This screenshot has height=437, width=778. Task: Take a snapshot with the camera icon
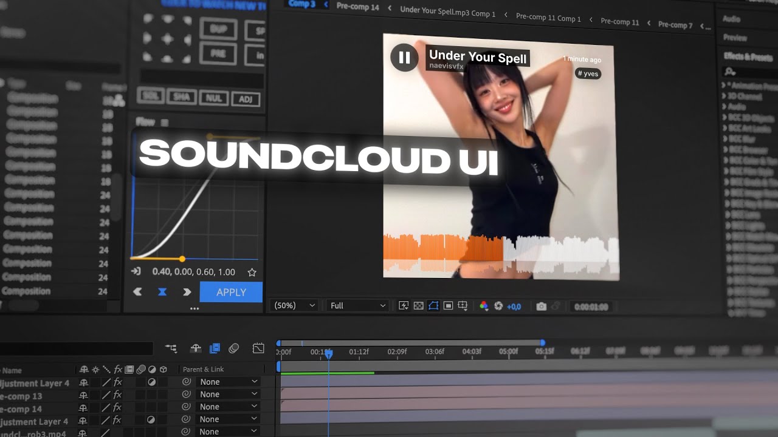541,307
